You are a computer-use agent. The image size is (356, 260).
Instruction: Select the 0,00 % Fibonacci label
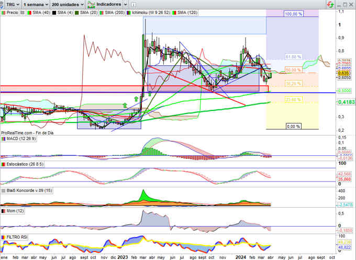tap(294, 127)
